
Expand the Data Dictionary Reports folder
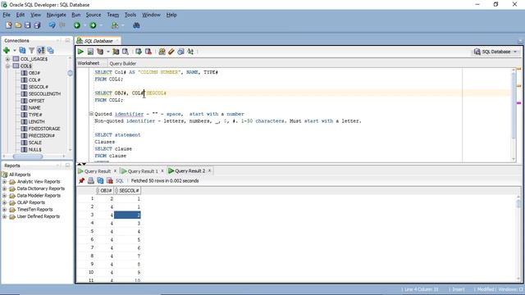pyautogui.click(x=4, y=188)
